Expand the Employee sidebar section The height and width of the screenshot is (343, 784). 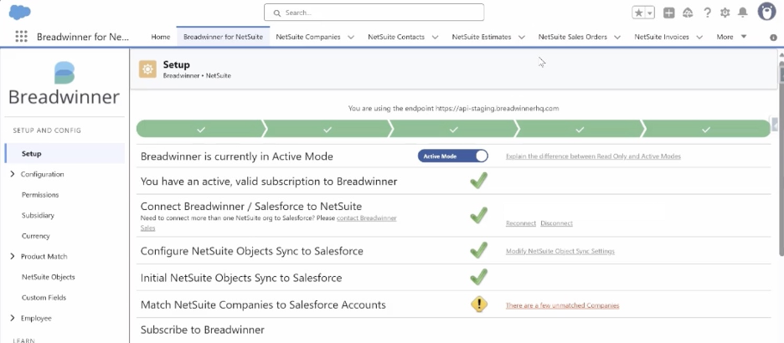(x=13, y=318)
